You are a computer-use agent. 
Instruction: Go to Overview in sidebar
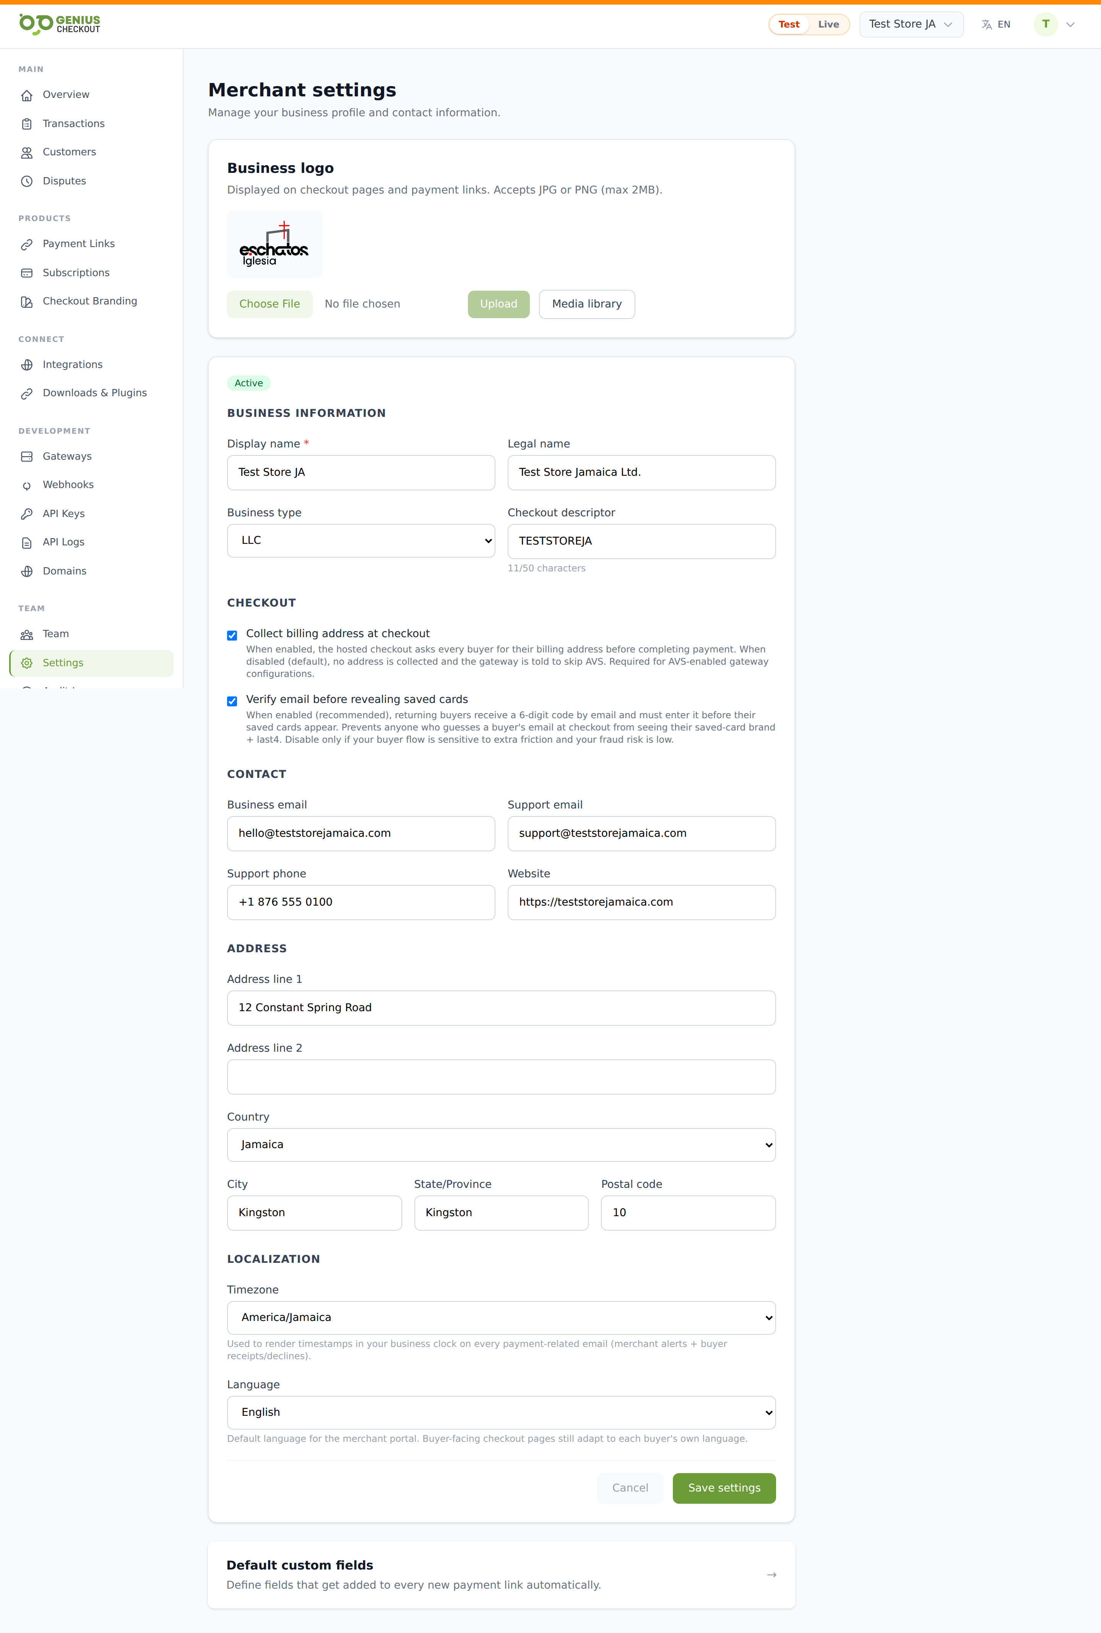[x=91, y=95]
